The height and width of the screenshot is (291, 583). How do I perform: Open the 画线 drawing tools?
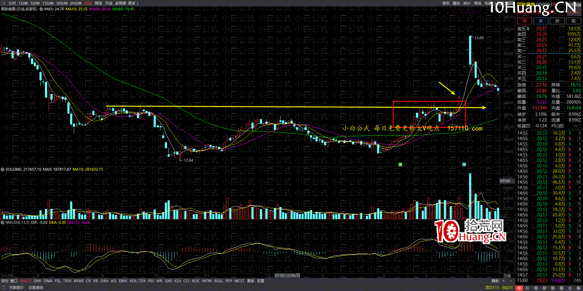(x=478, y=3)
